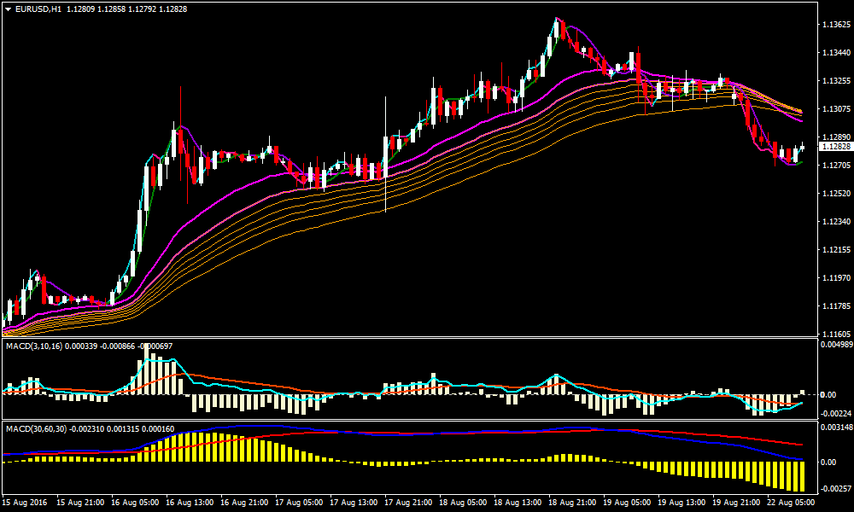Select the current price tag 1.12828

(x=834, y=147)
